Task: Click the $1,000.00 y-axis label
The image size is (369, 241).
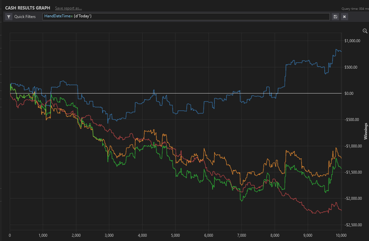Action: point(352,41)
